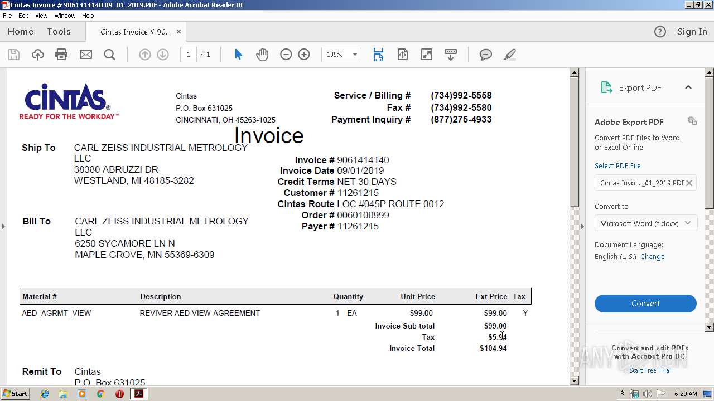This screenshot has width=714, height=401.
Task: Click the Save file icon
Action: click(14, 55)
